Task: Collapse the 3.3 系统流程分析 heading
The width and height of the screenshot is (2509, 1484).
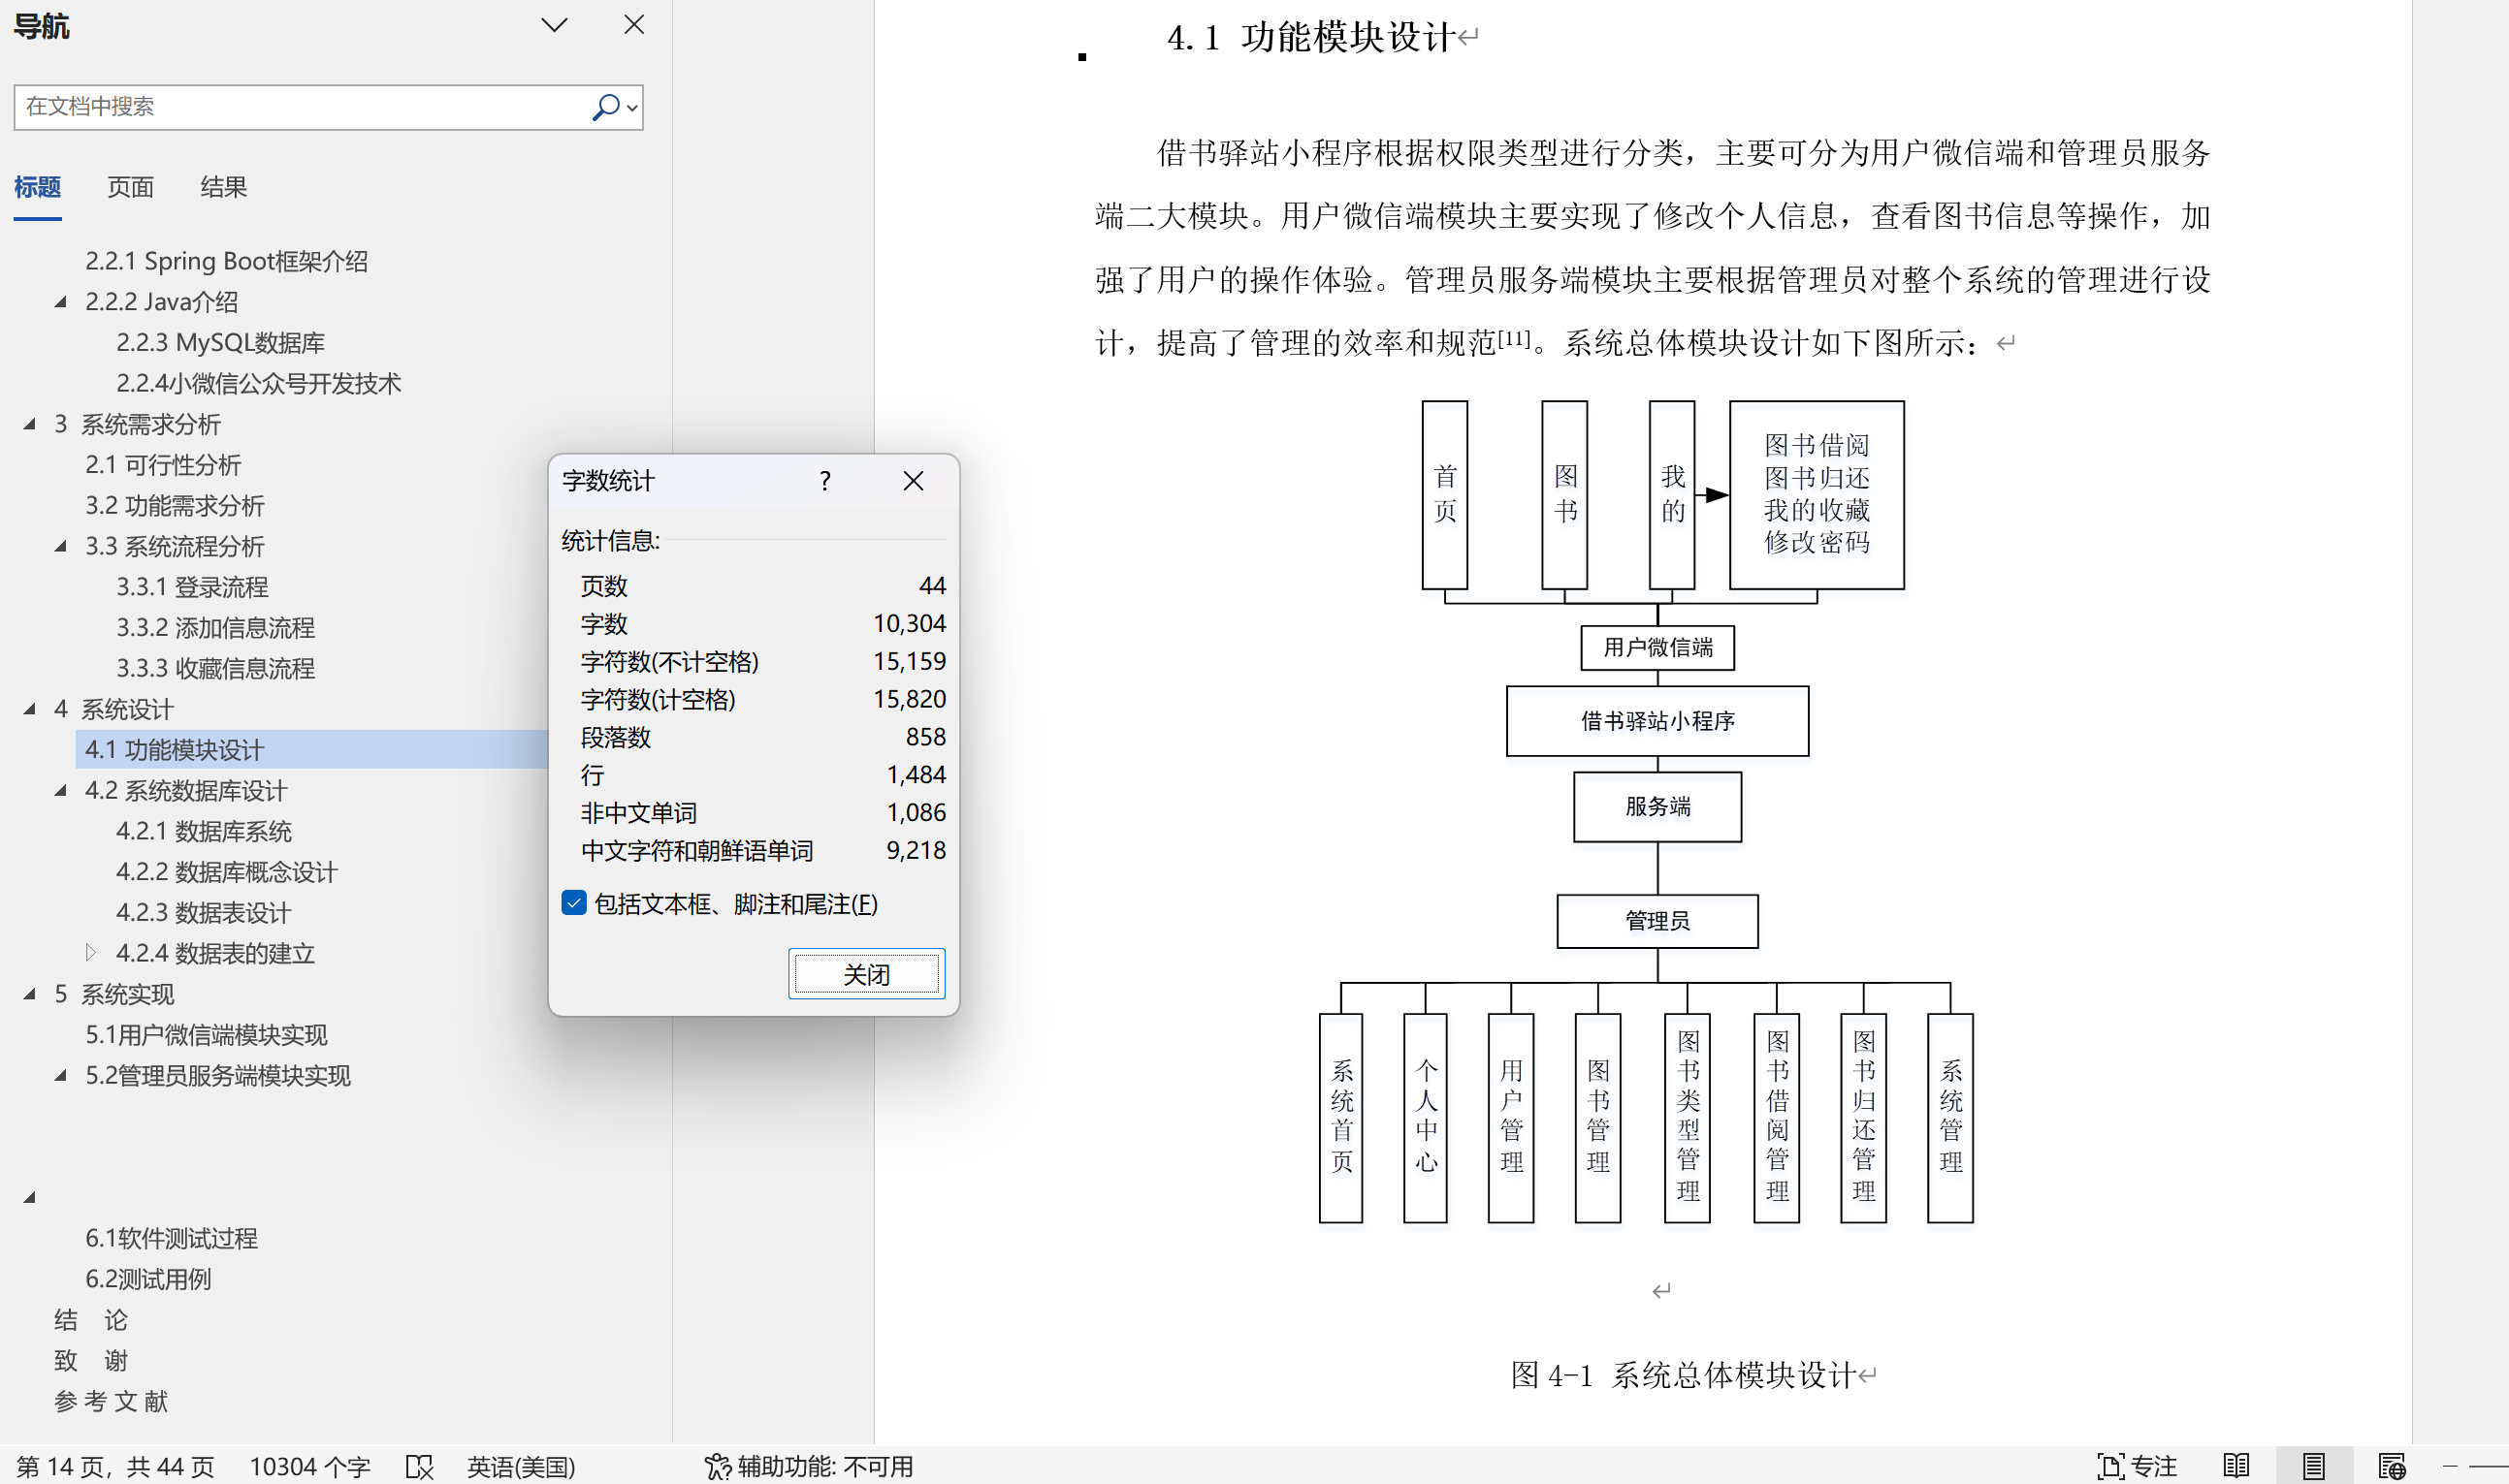Action: (61, 546)
